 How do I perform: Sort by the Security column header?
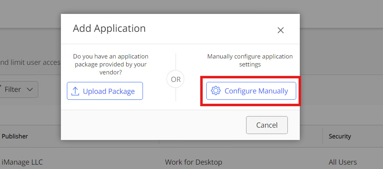click(340, 136)
